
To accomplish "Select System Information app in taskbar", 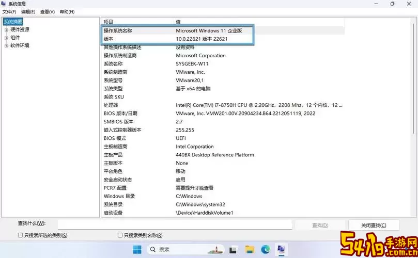I will point(281,249).
